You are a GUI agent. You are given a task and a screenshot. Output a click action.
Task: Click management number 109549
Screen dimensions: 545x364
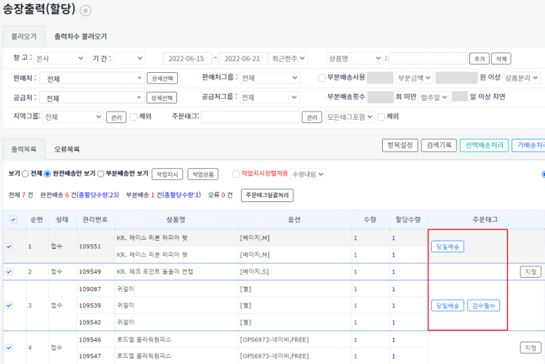tap(90, 271)
